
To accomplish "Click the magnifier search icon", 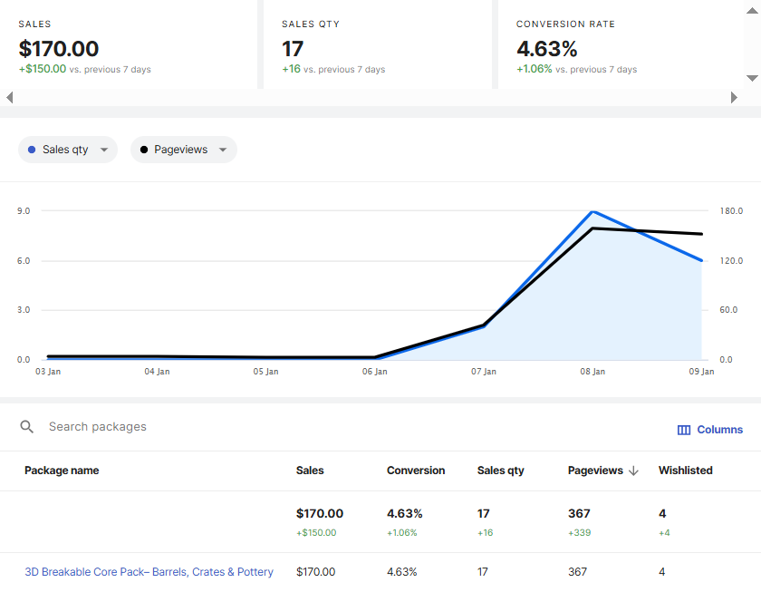I will click(26, 427).
